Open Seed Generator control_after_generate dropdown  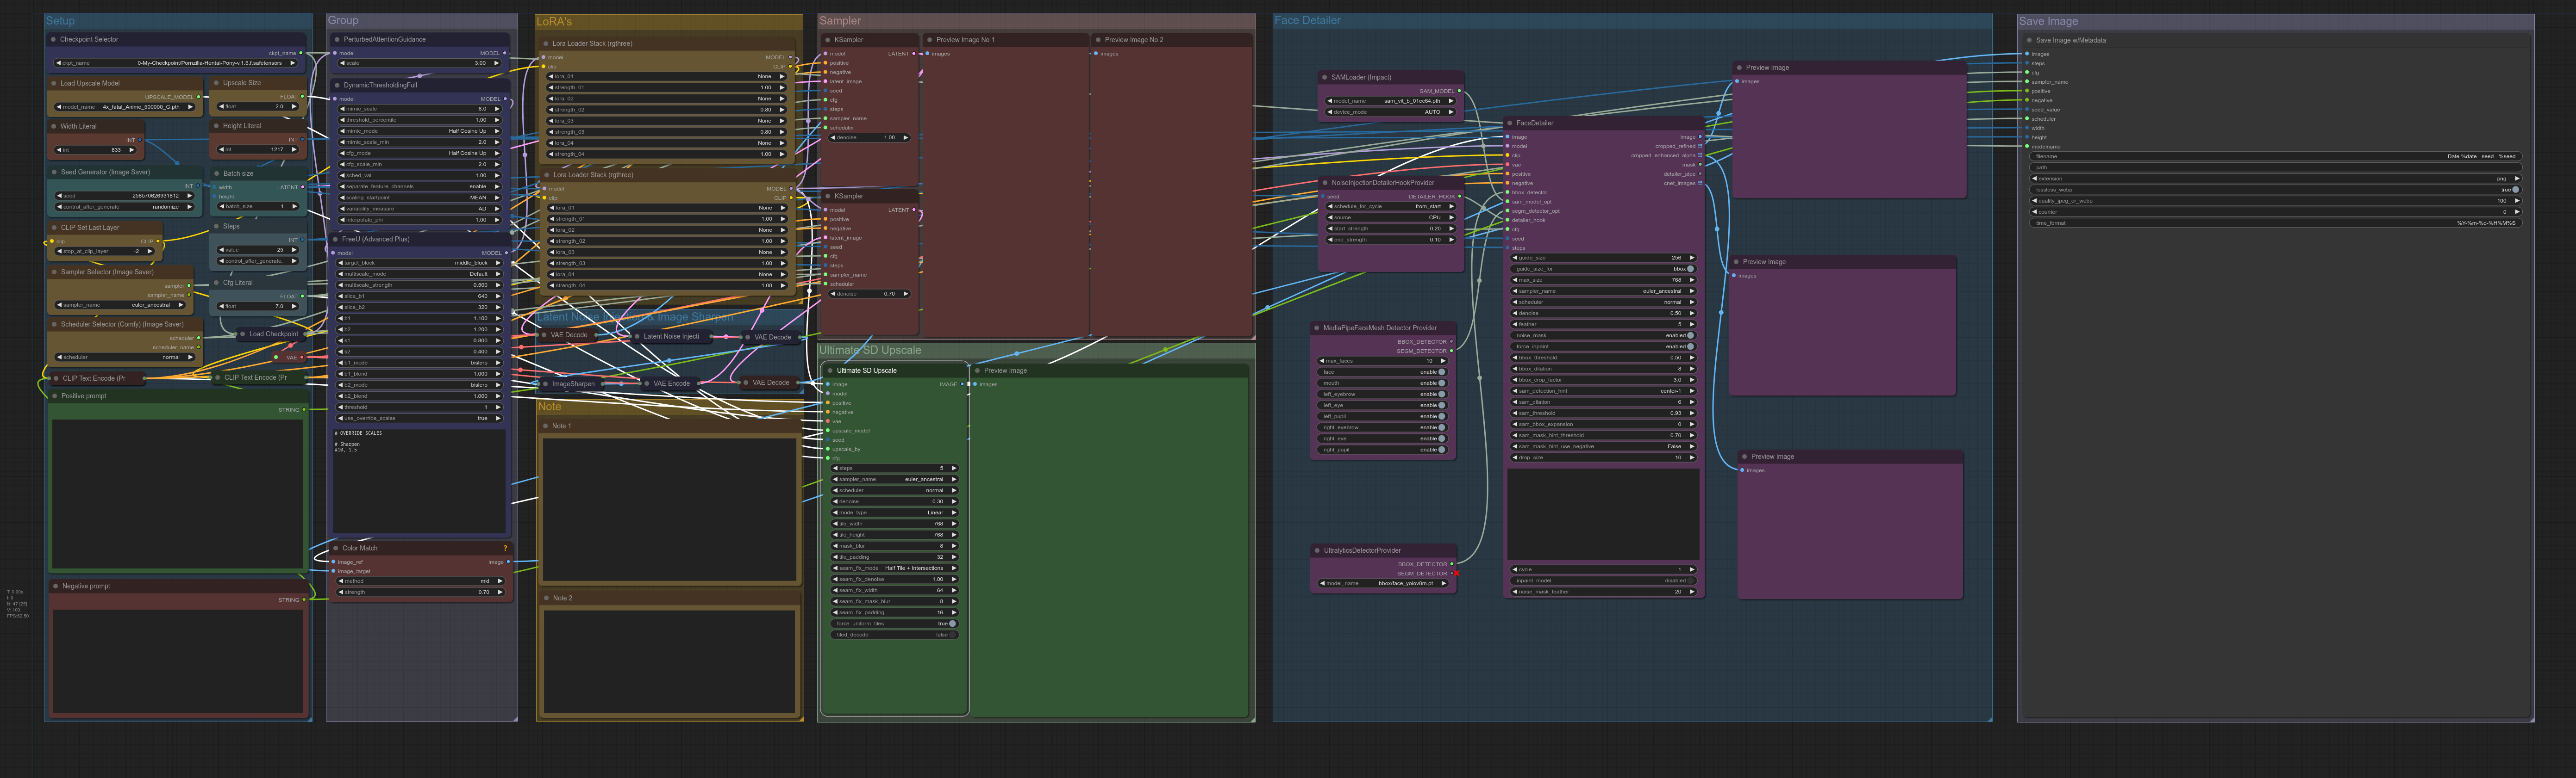(x=125, y=207)
